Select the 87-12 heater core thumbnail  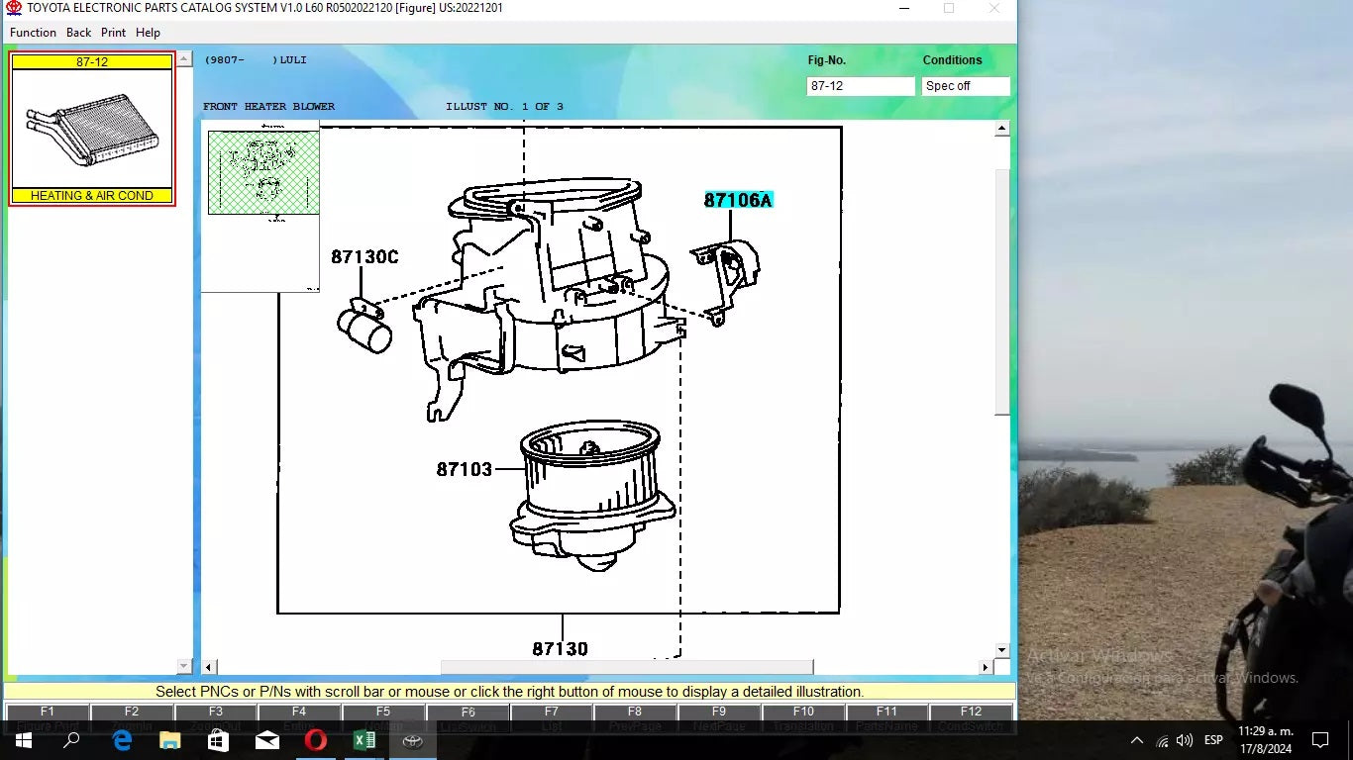point(92,129)
